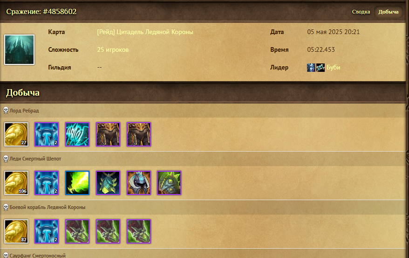Open raid leader Буби's profile
Viewport: 409px width, 258px height.
click(x=334, y=67)
